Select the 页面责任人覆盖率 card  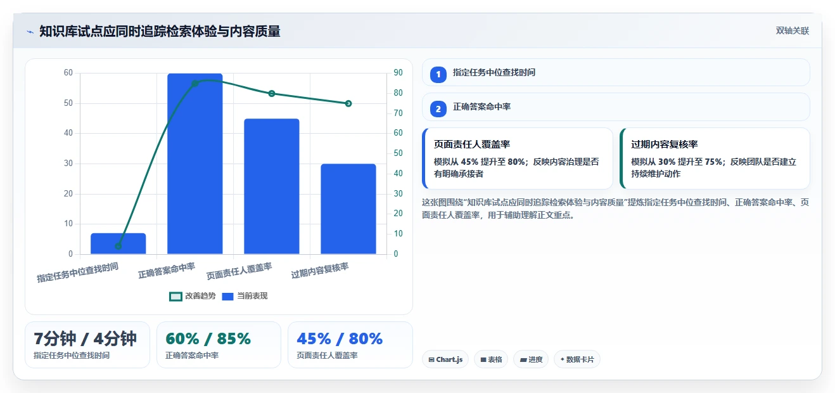click(518, 158)
